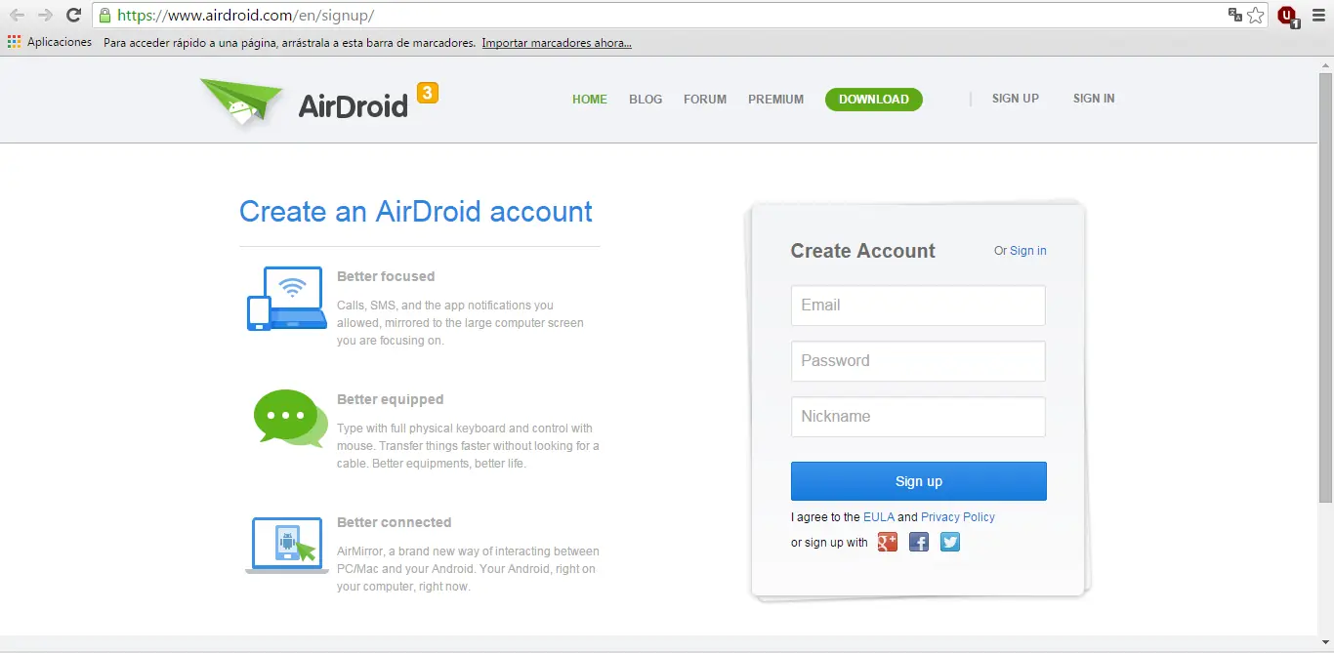The image size is (1334, 653).
Task: Click the Better connected heading
Action: (395, 522)
